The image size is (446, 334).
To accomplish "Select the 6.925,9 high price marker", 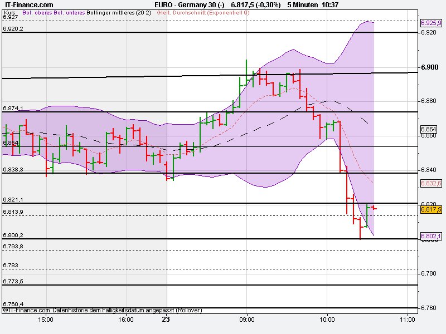I will (x=430, y=23).
